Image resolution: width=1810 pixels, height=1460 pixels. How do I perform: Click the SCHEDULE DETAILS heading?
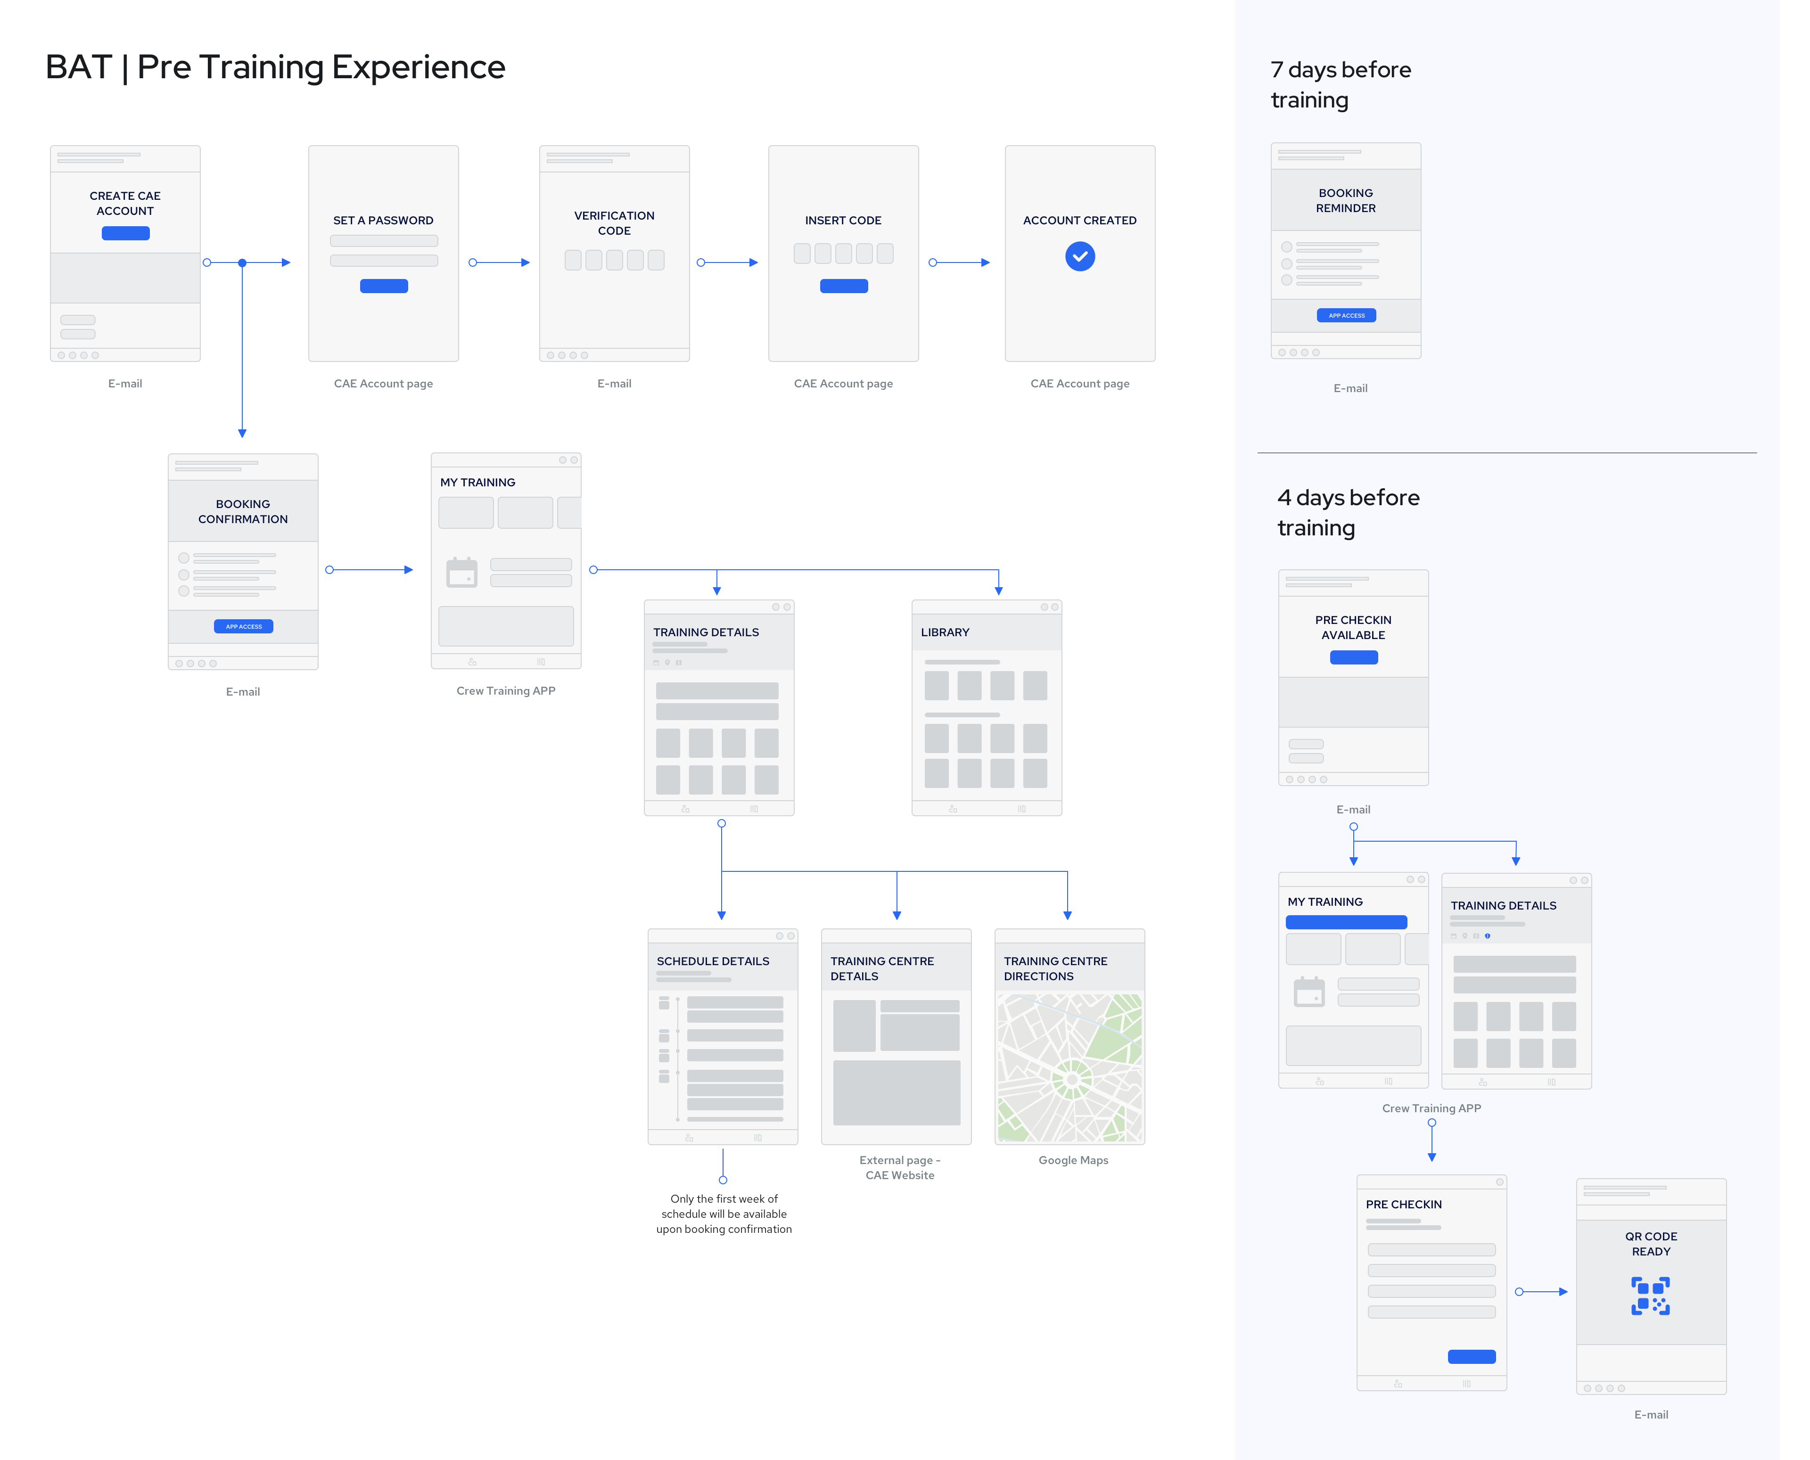[x=712, y=961]
